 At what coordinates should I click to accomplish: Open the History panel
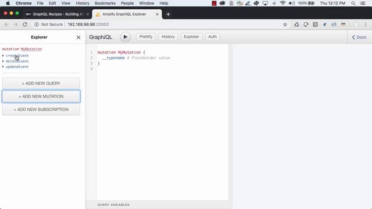(168, 37)
